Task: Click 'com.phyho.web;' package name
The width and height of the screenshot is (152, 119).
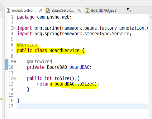Action: tap(54, 17)
